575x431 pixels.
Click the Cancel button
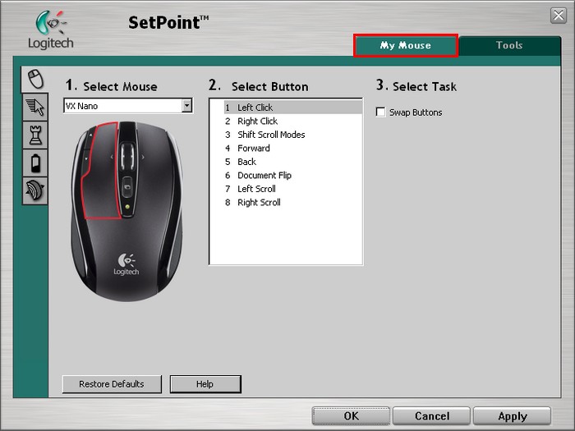pos(431,416)
